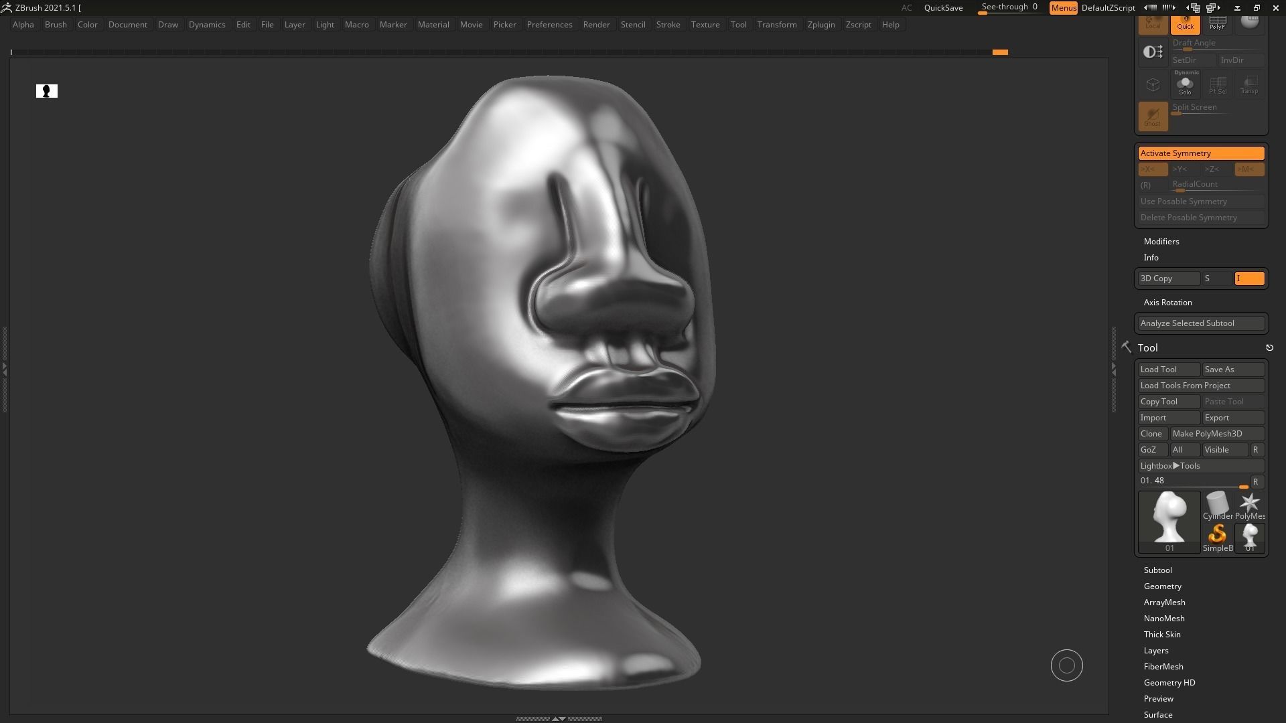Toggle Activate Symmetry
This screenshot has height=723, width=1286.
(x=1201, y=153)
